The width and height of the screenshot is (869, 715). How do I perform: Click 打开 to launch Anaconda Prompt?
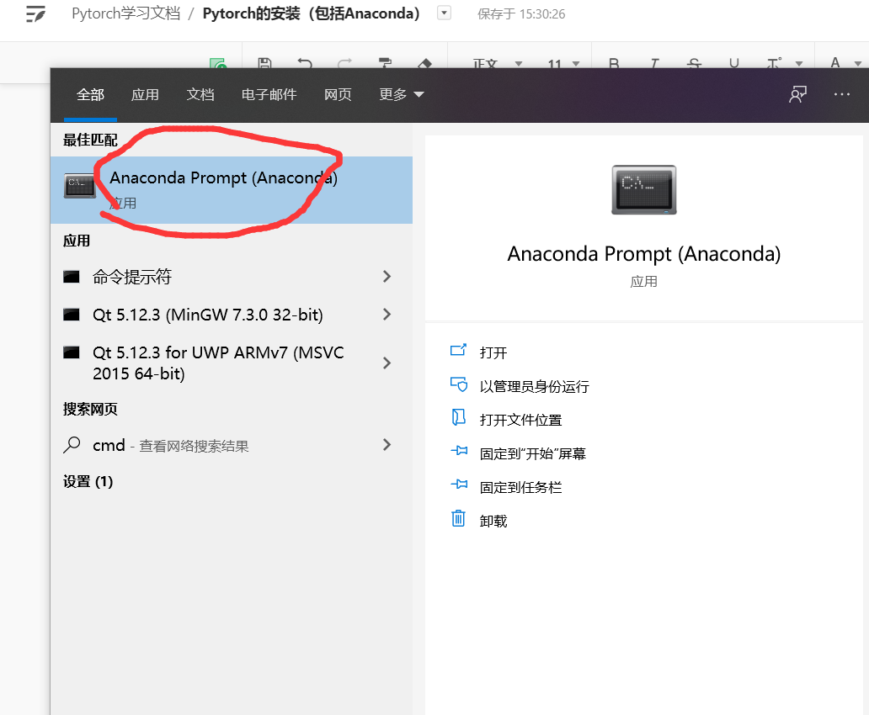493,352
